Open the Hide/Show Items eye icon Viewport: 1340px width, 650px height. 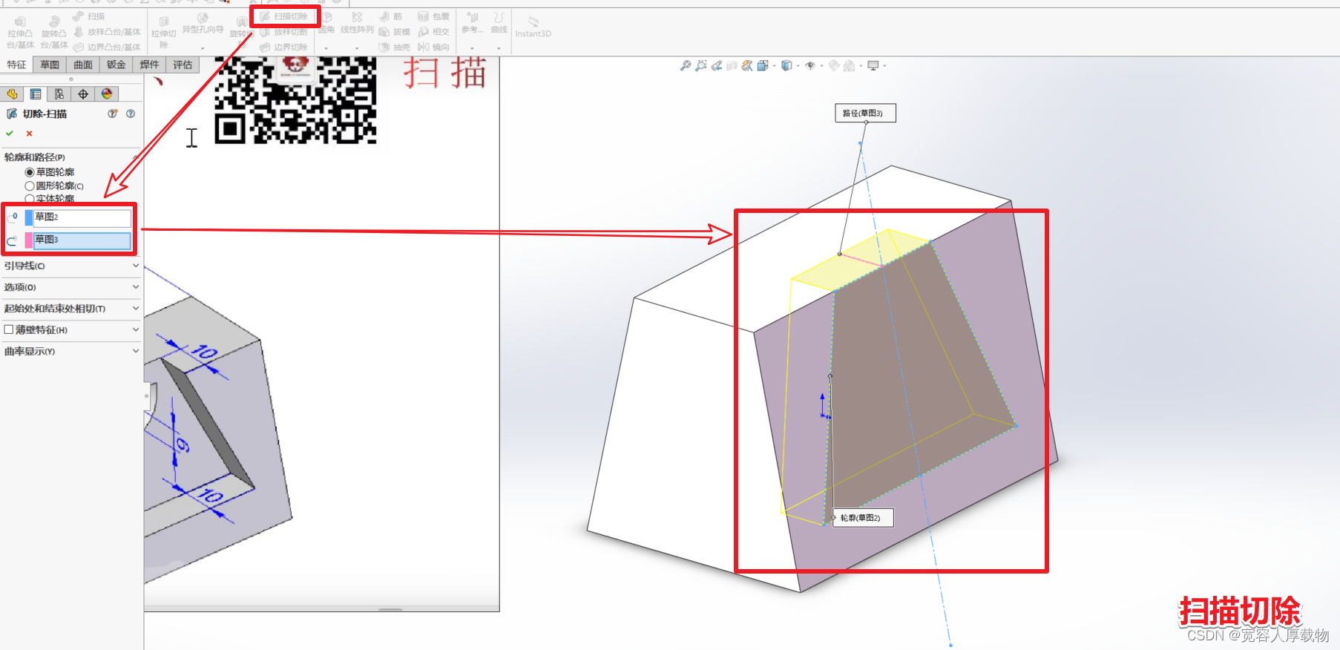click(x=811, y=65)
